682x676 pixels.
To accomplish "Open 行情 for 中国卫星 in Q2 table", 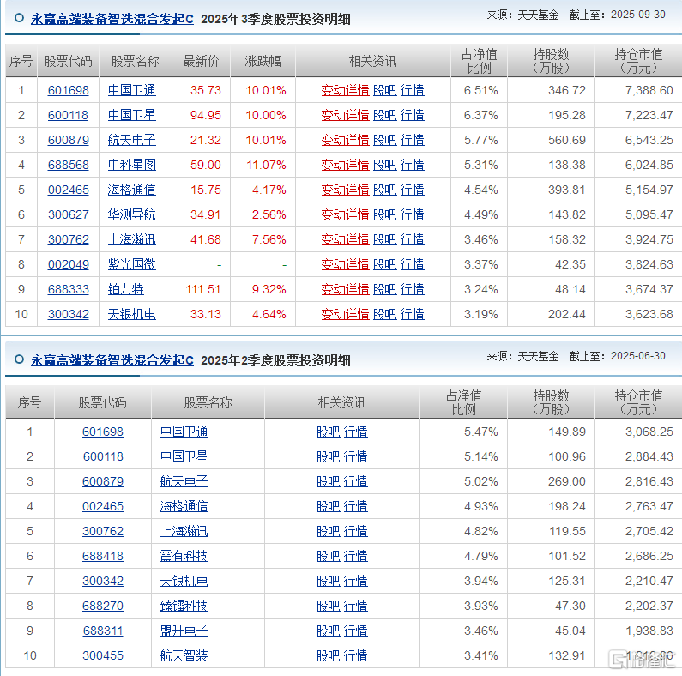I will pyautogui.click(x=355, y=456).
